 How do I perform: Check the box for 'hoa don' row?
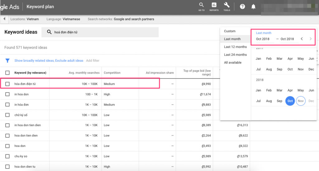pyautogui.click(x=7, y=146)
